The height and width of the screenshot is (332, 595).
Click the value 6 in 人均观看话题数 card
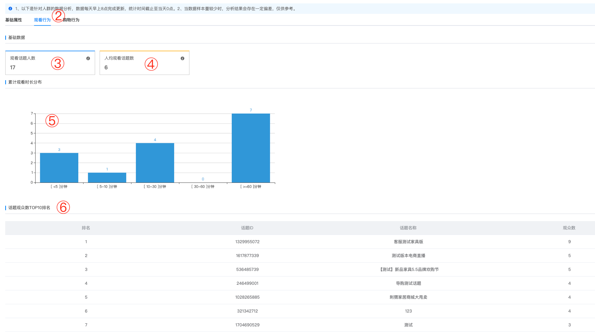click(106, 67)
